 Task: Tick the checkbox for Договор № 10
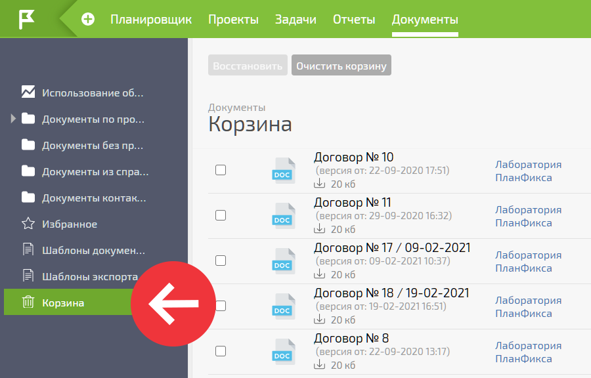coord(221,170)
